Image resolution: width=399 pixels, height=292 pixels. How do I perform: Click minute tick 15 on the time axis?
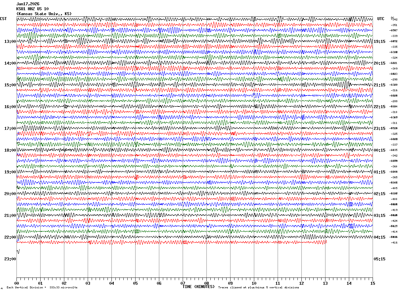pyautogui.click(x=373, y=283)
